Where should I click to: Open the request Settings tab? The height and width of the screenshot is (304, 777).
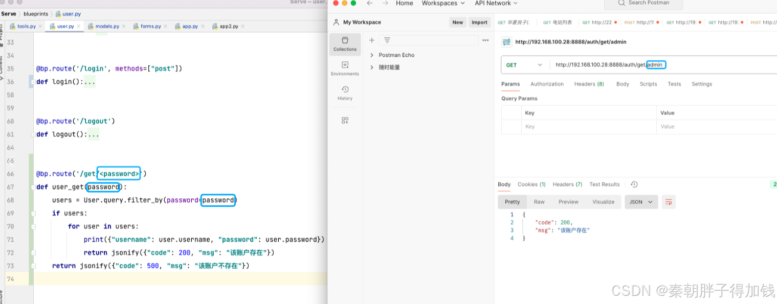click(x=702, y=84)
